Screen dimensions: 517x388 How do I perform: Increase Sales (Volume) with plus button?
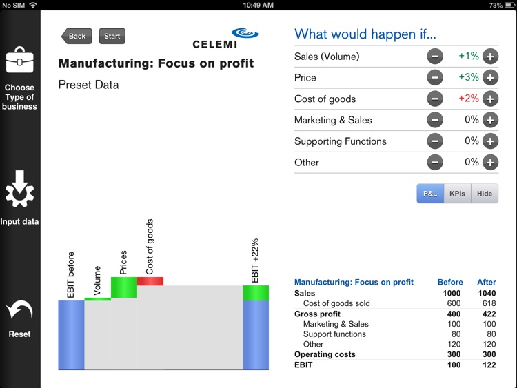[x=490, y=57]
